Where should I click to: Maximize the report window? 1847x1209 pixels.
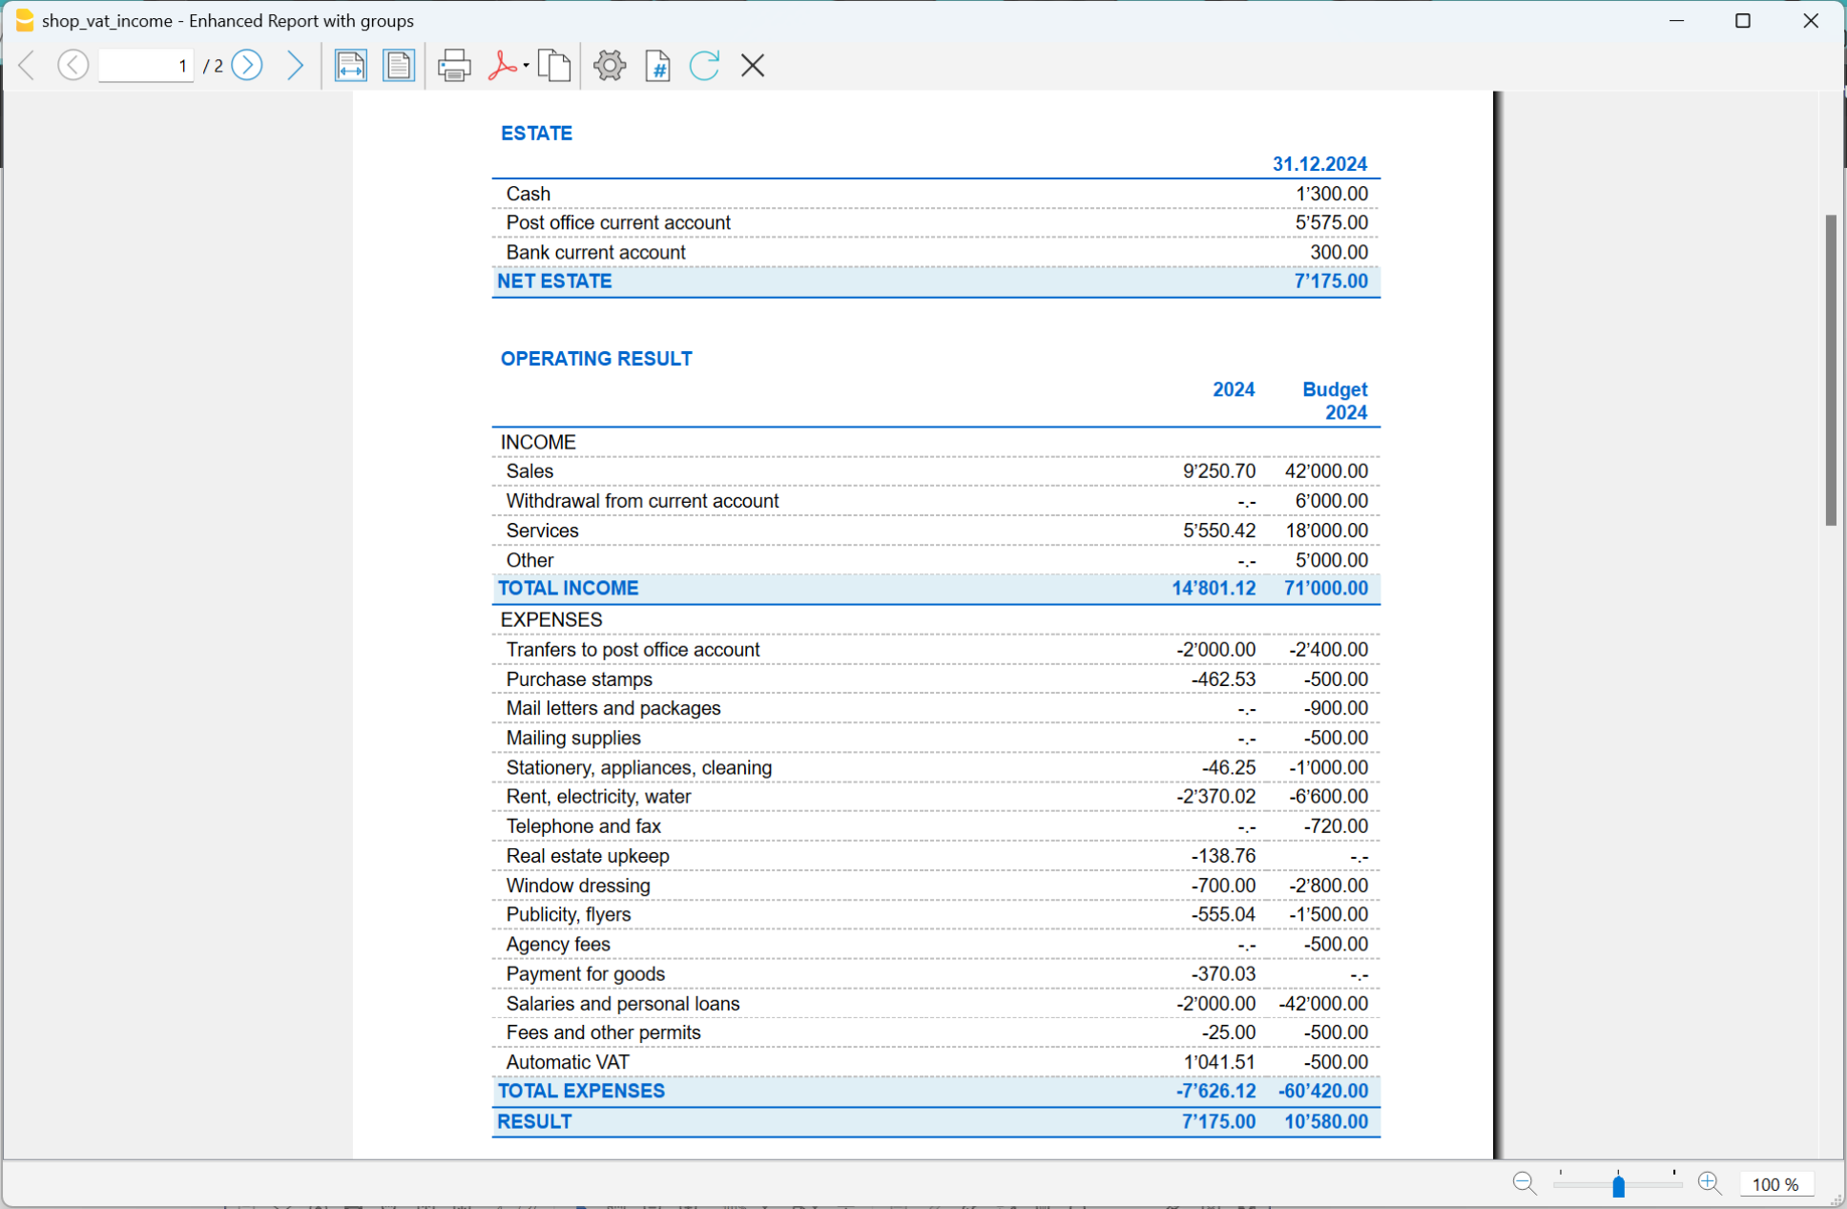(x=1742, y=21)
